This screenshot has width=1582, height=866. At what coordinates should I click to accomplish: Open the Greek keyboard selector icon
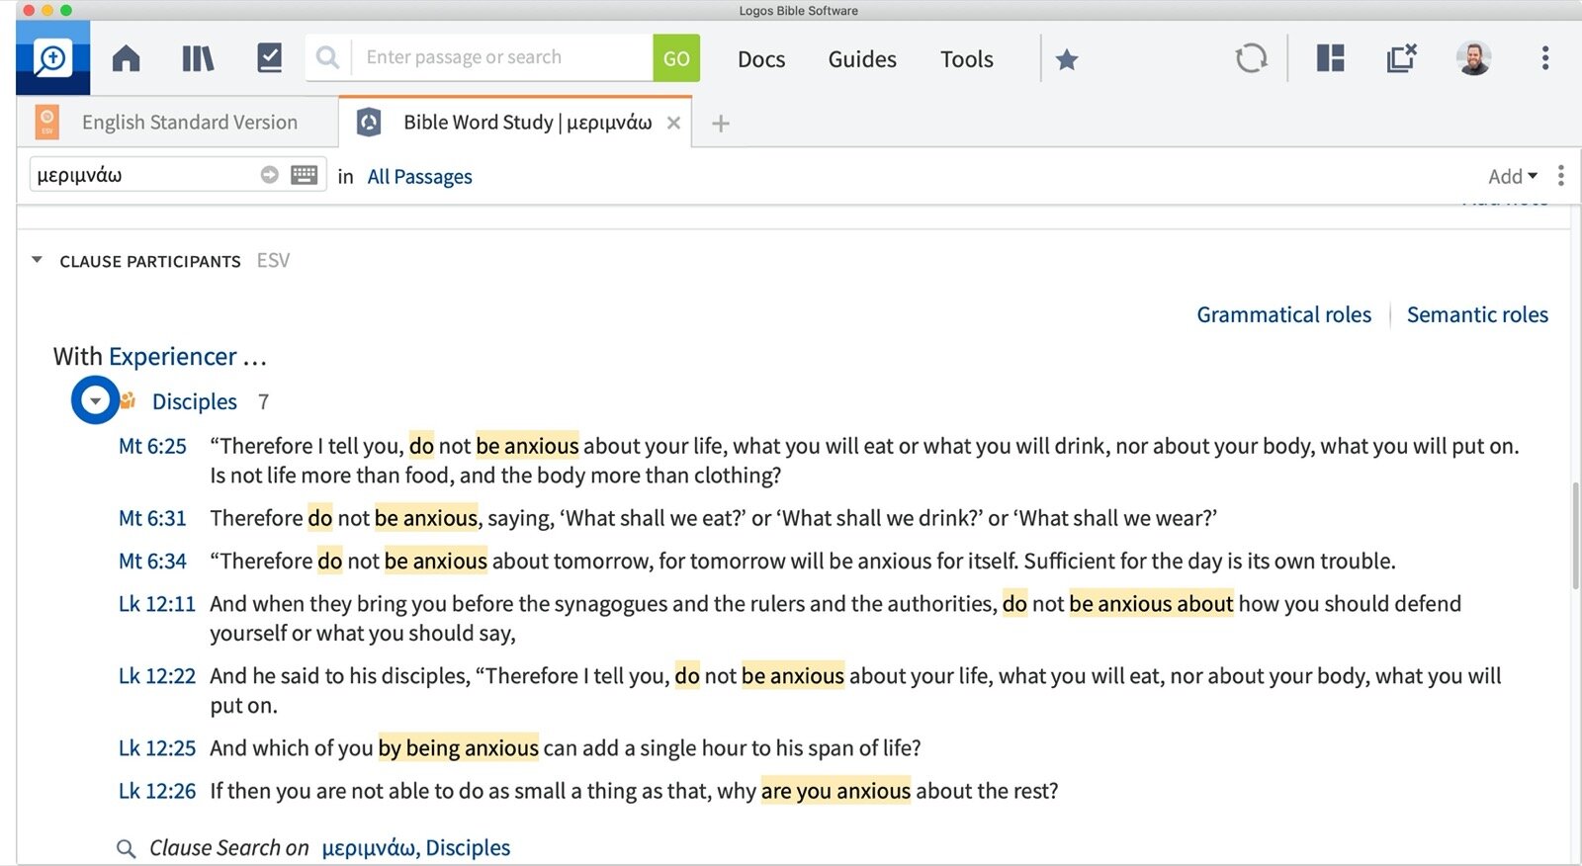point(305,175)
